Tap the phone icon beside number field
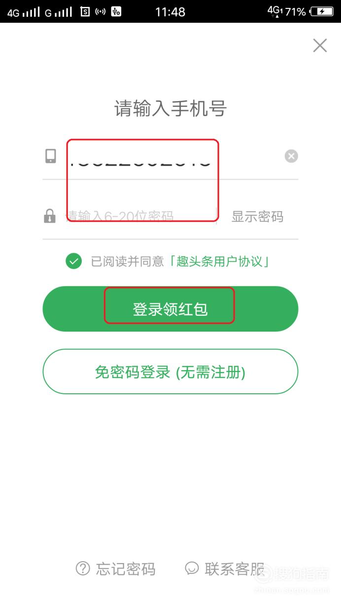This screenshot has width=341, height=607. pos(50,156)
